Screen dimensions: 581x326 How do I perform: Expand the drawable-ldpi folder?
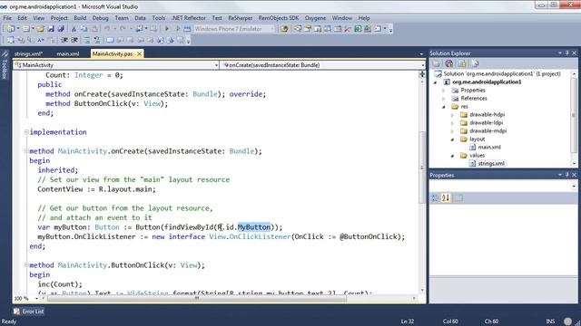coord(452,123)
